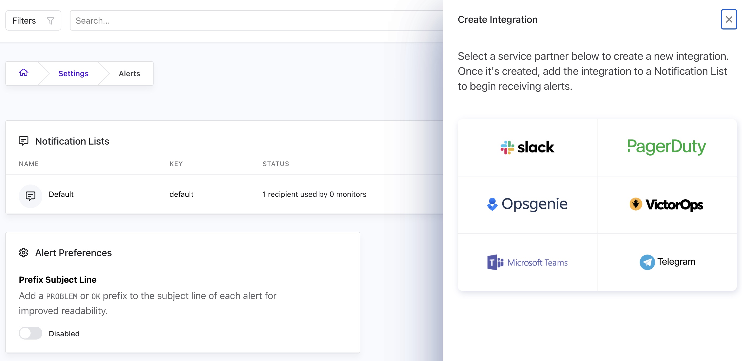The height and width of the screenshot is (361, 742).
Task: Choose Microsoft Teams integration
Action: (527, 262)
